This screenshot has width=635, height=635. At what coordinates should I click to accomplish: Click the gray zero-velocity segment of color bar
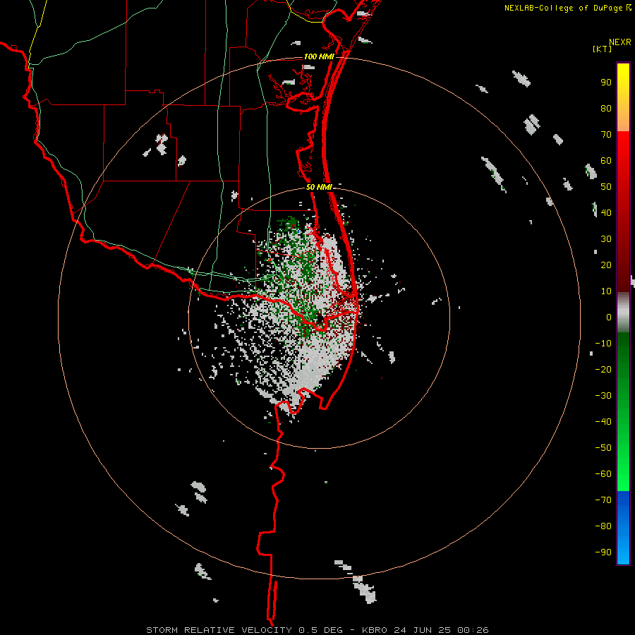pyautogui.click(x=623, y=313)
